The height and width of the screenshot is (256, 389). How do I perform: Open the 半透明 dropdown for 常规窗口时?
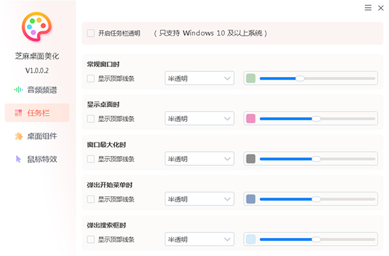[200, 78]
